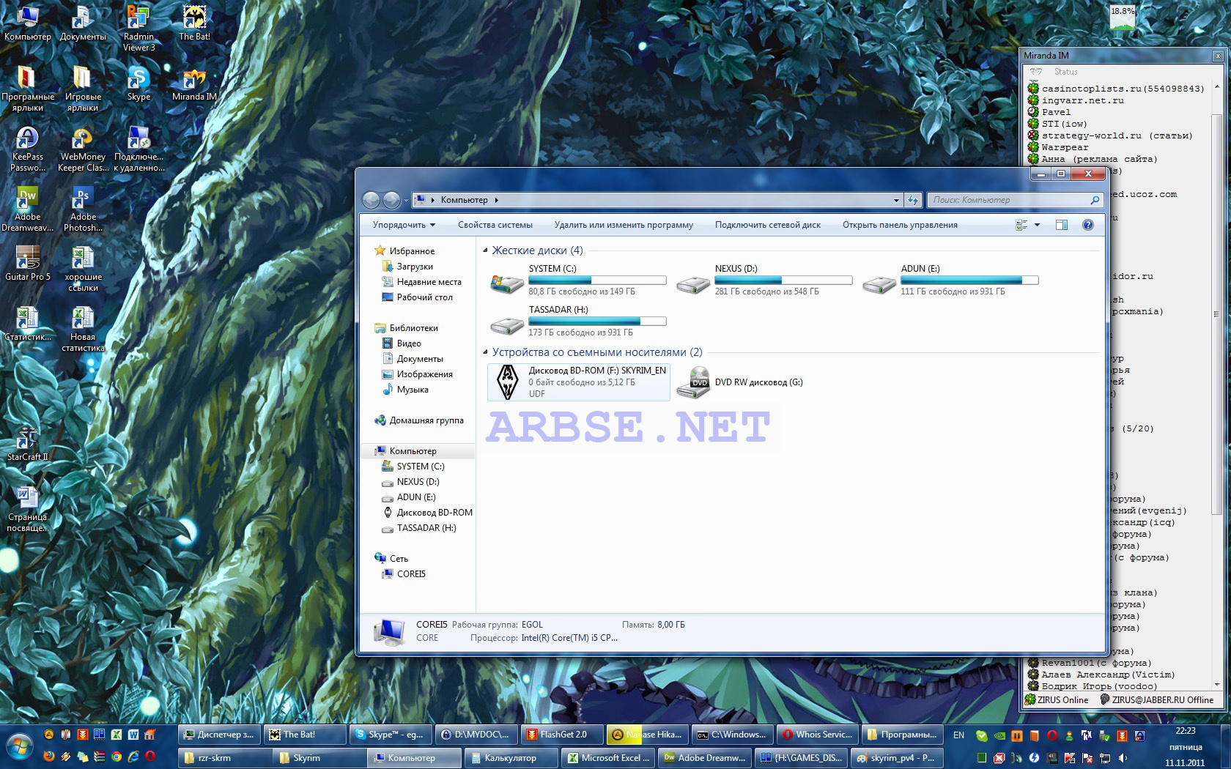The width and height of the screenshot is (1231, 769).
Task: Expand address bar history dropdown
Action: pos(896,200)
